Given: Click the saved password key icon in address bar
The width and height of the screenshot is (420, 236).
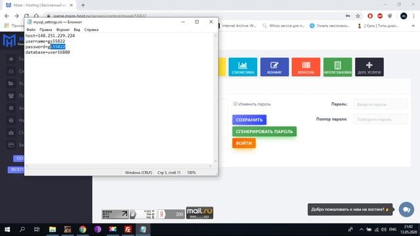Looking at the screenshot, I should tap(348, 16).
